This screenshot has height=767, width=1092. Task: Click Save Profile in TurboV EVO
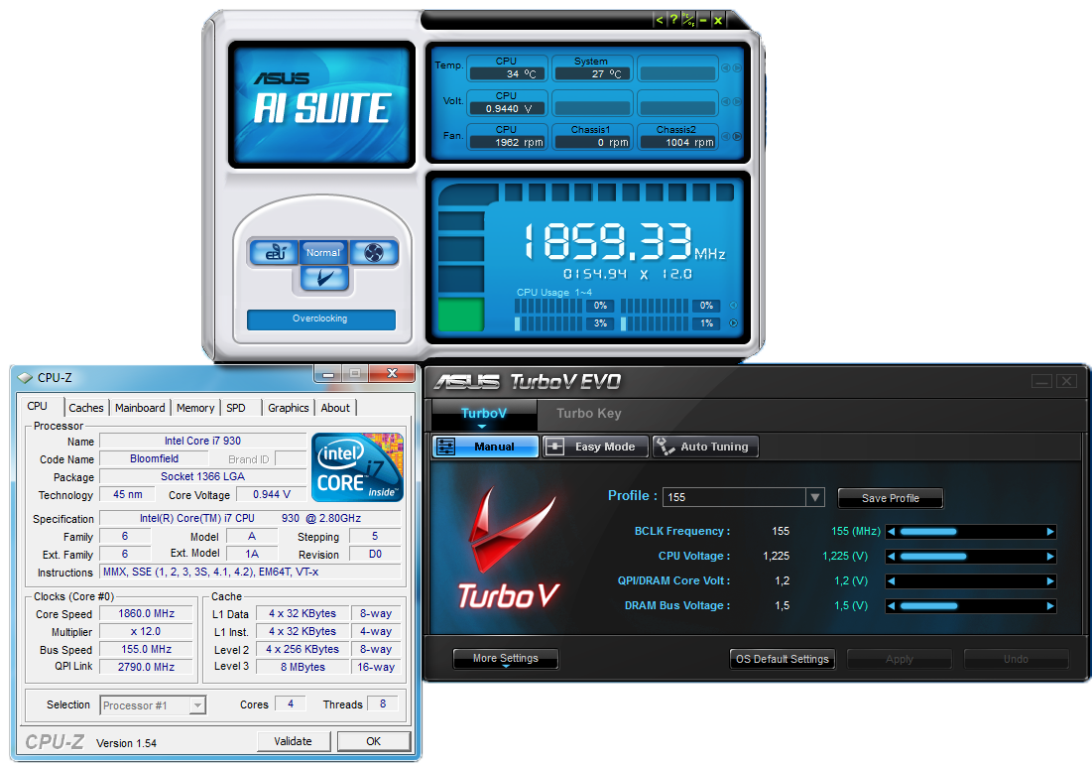[x=891, y=498]
